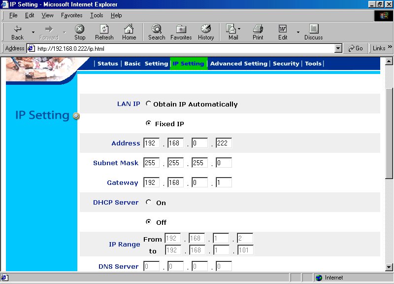Show the browsing History icon
Screen dimensions: 394x284
(206, 32)
